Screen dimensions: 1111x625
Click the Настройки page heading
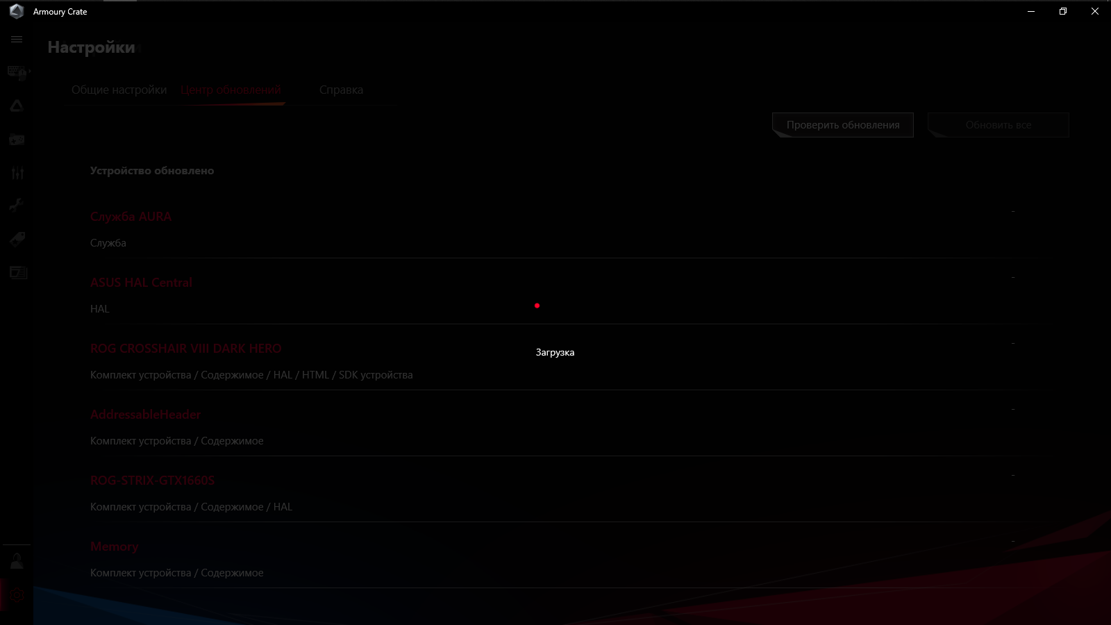92,47
